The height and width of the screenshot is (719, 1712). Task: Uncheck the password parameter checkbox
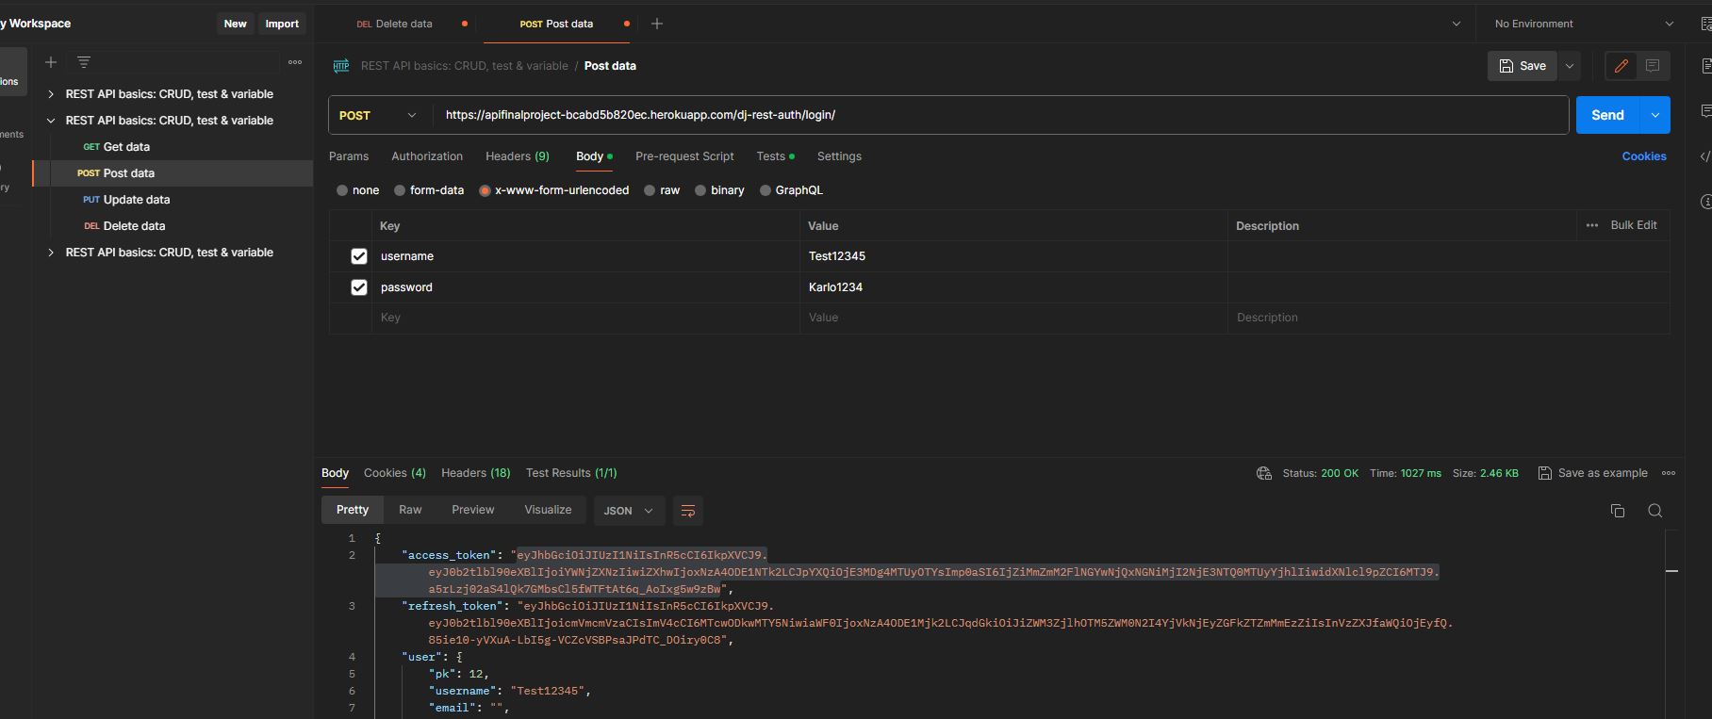point(358,287)
